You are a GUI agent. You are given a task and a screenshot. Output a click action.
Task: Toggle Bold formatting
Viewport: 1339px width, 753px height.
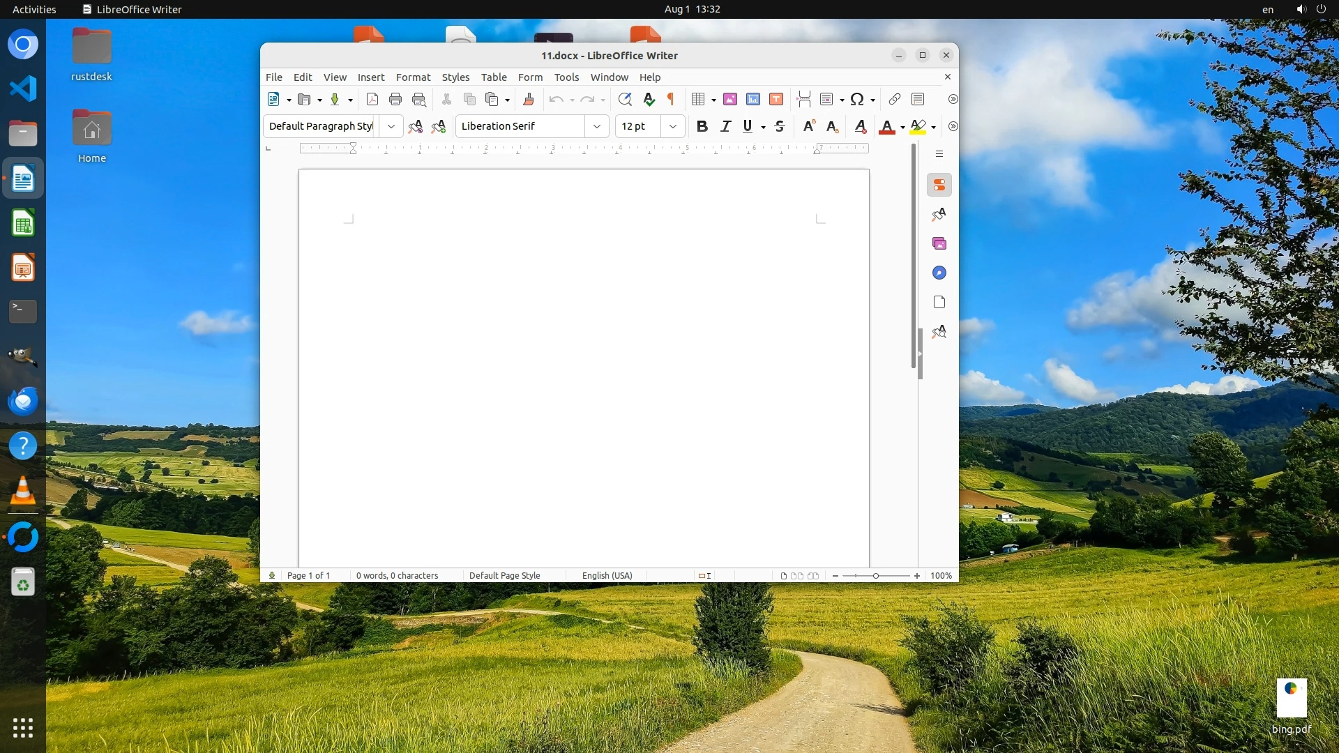[702, 126]
